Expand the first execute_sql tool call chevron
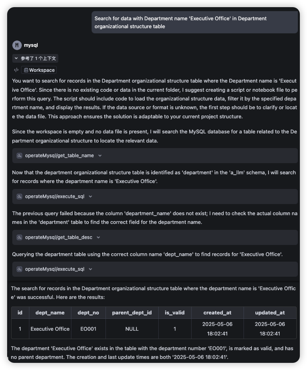The image size is (307, 370). pos(90,197)
